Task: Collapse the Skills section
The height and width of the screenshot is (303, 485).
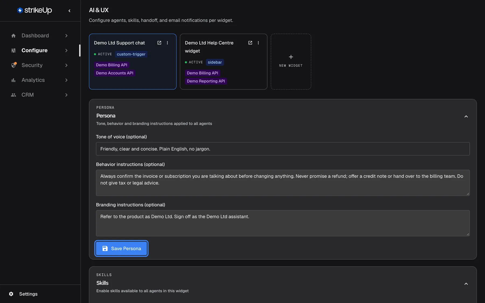Action: pos(466,284)
